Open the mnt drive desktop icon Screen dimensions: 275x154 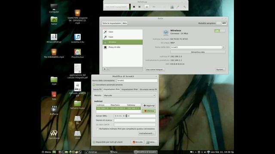[x=77, y=135]
